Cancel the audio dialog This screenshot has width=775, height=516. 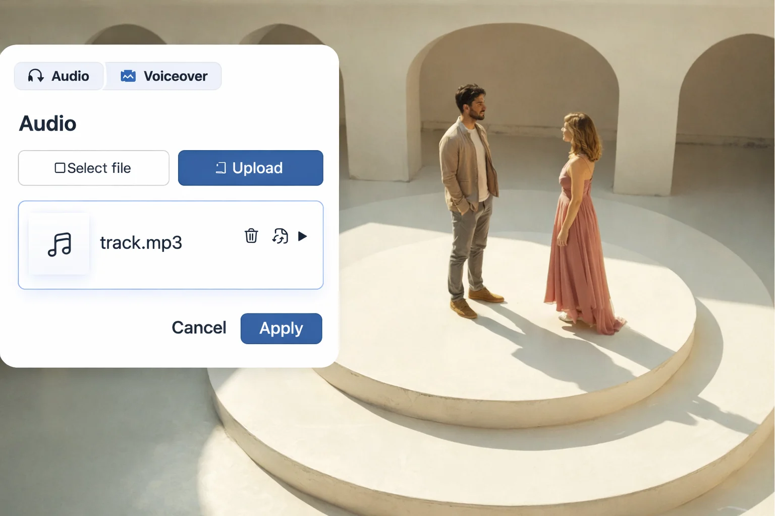[199, 328]
